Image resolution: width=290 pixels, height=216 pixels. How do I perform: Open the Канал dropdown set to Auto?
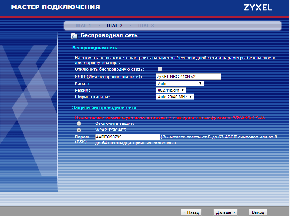pos(180,84)
